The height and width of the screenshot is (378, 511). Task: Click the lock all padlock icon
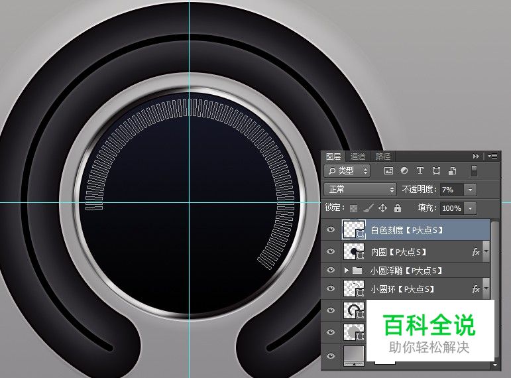tap(398, 208)
